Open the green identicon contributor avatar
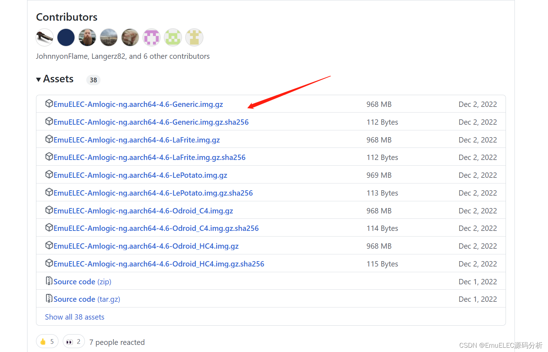 pos(173,37)
